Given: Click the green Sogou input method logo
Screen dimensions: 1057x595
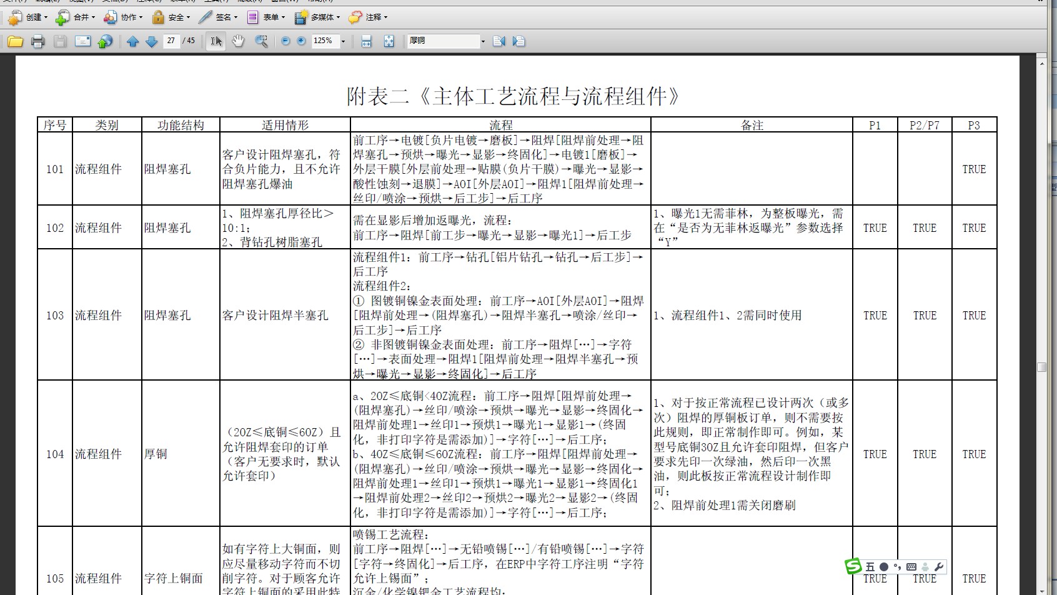Looking at the screenshot, I should point(853,566).
